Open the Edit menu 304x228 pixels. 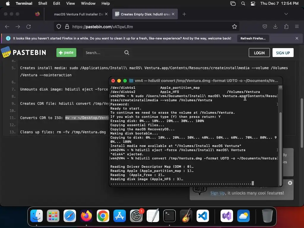(57, 3)
